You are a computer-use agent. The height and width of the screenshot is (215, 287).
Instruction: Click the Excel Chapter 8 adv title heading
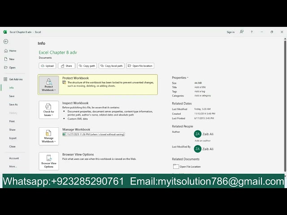click(58, 52)
